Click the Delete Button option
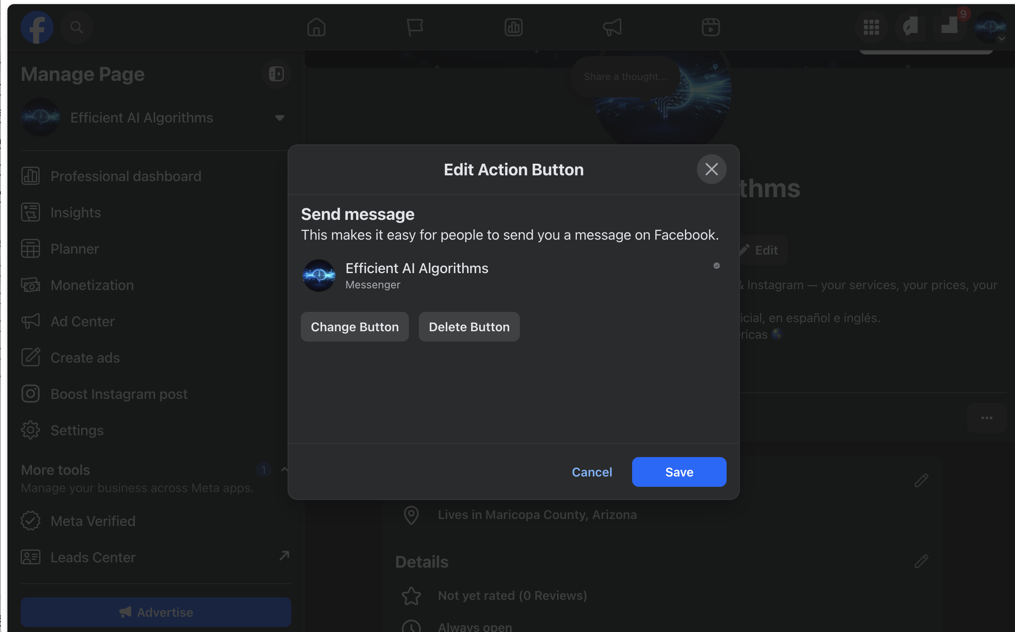This screenshot has height=632, width=1015. tap(469, 327)
